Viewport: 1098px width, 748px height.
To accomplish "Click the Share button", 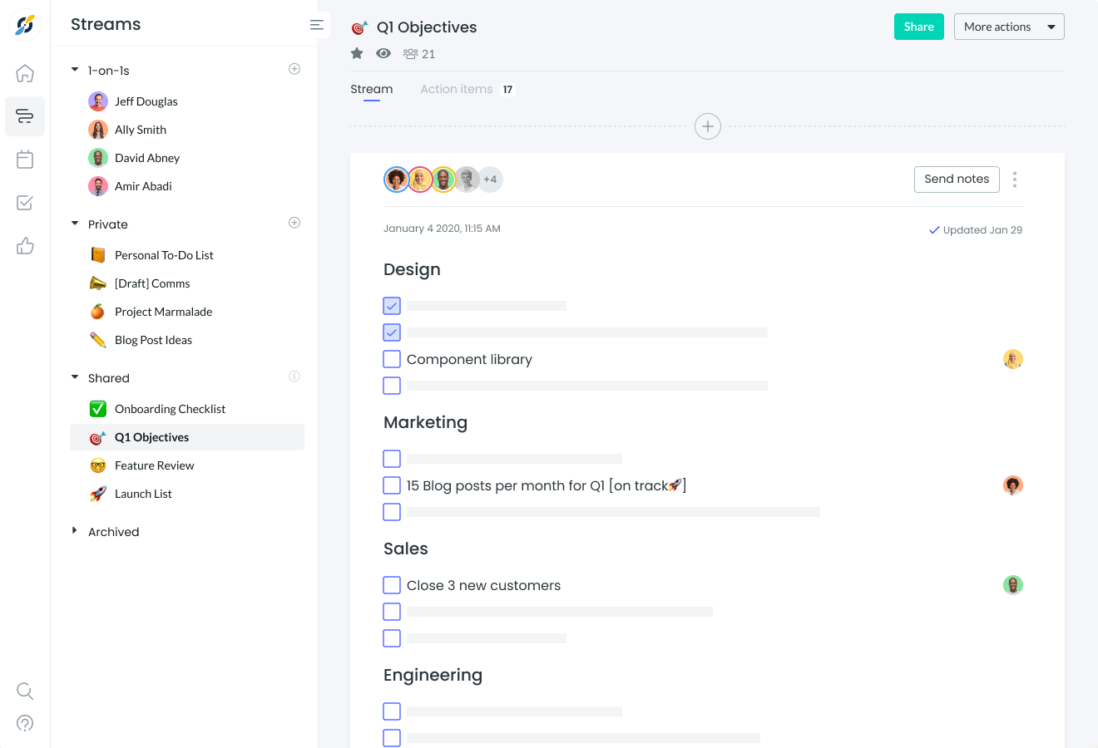I will click(x=918, y=27).
